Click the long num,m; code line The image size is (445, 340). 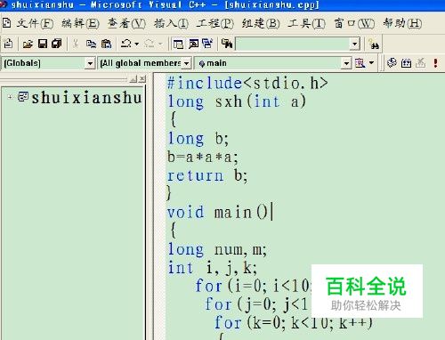pos(217,249)
